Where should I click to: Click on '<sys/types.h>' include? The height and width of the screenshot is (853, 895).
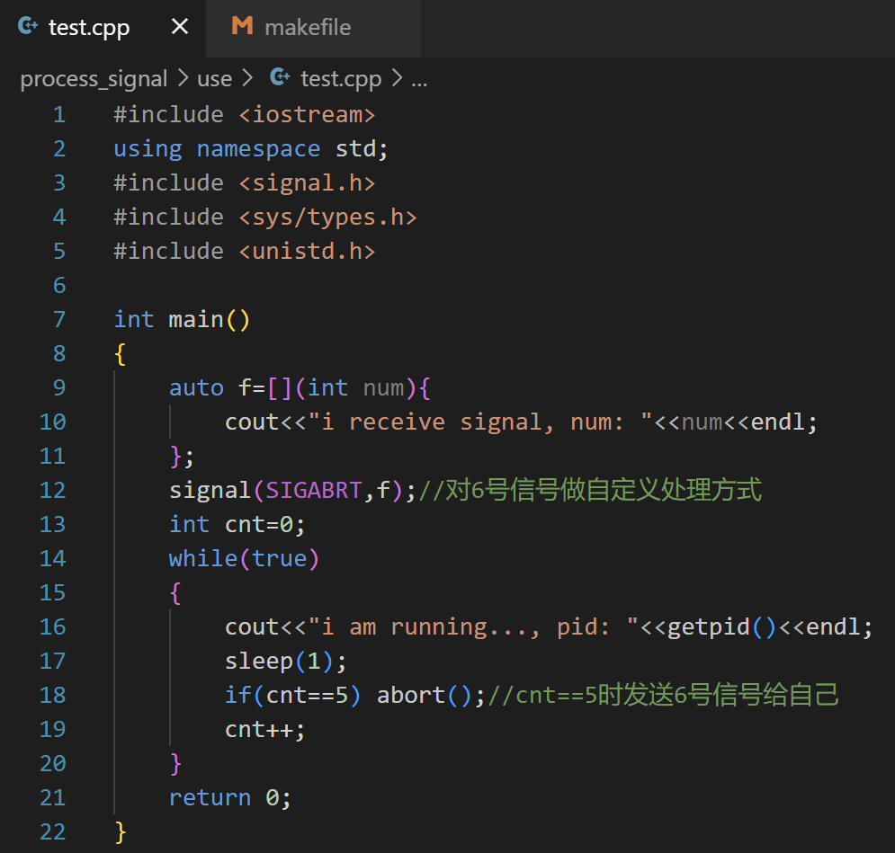[328, 218]
